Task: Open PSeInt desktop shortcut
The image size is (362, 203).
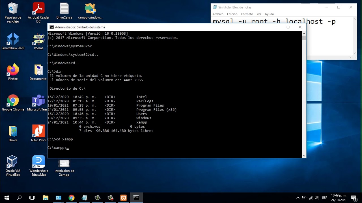Action: (x=38, y=41)
